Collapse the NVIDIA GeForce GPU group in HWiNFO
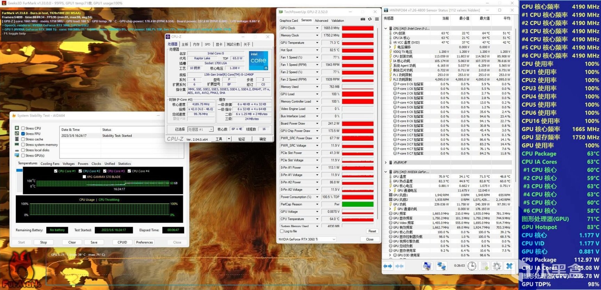 pos(386,172)
